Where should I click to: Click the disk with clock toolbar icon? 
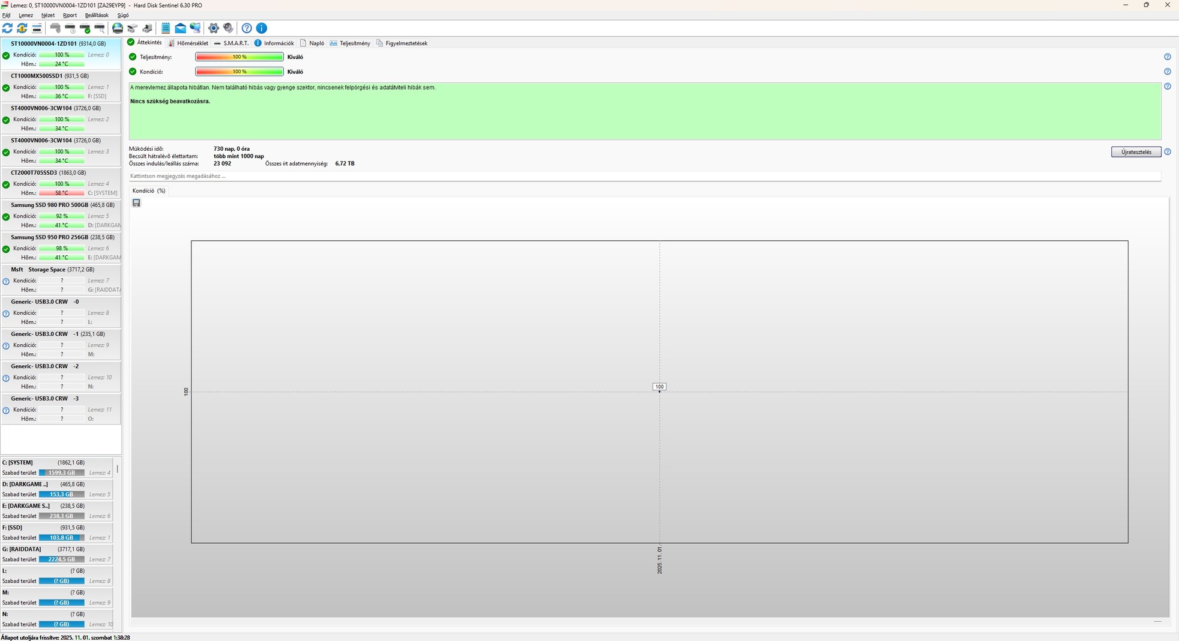pos(70,28)
